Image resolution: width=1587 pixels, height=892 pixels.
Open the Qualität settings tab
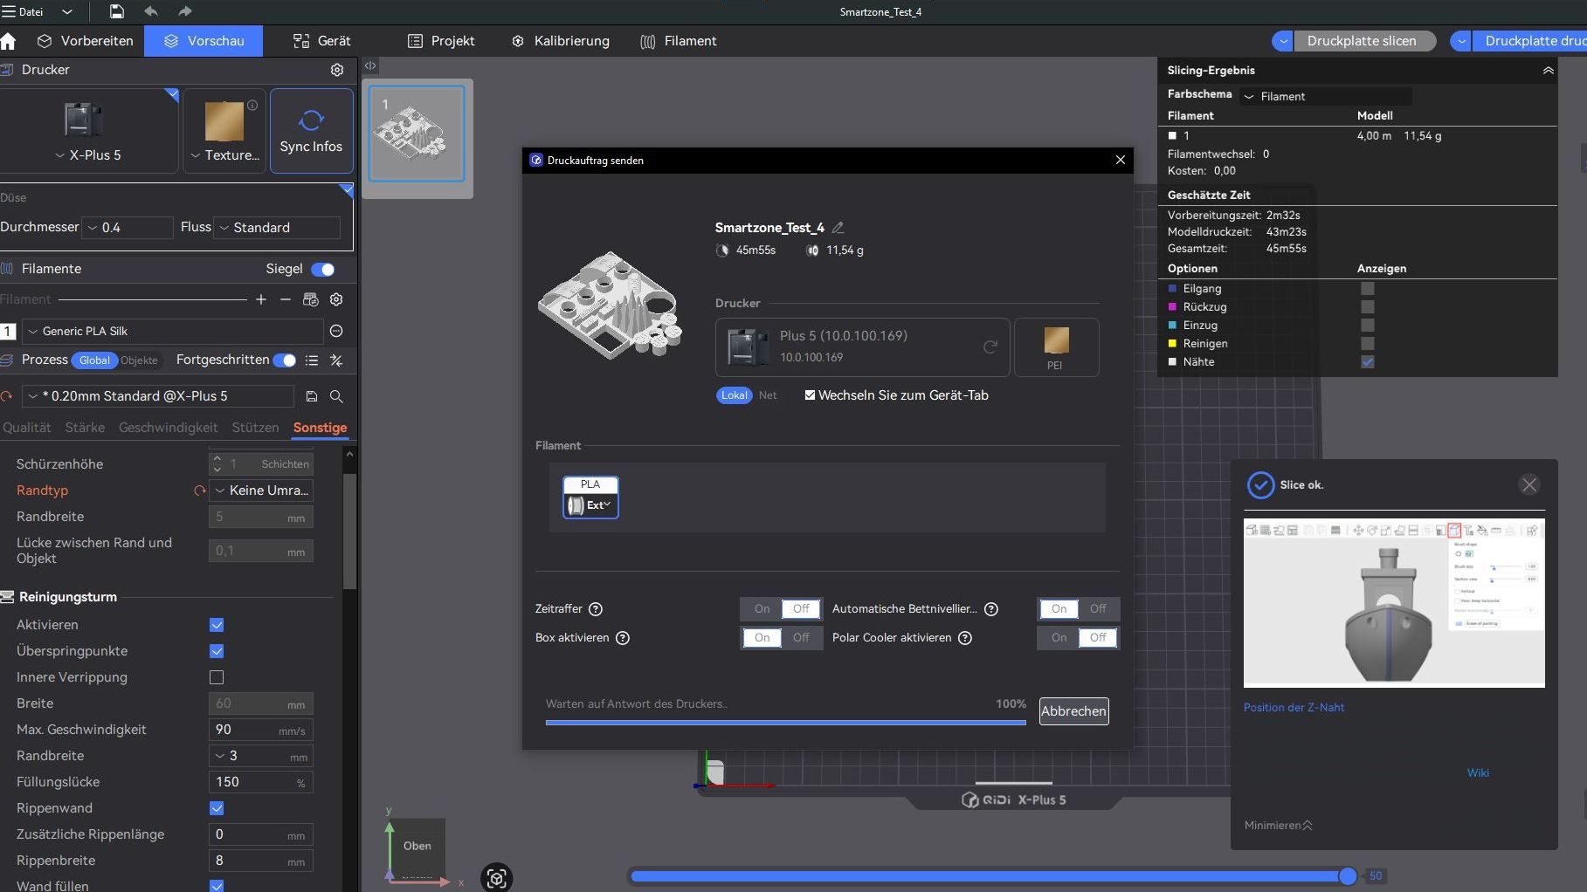tap(26, 428)
